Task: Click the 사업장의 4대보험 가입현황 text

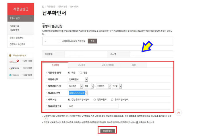Action: click(74, 41)
